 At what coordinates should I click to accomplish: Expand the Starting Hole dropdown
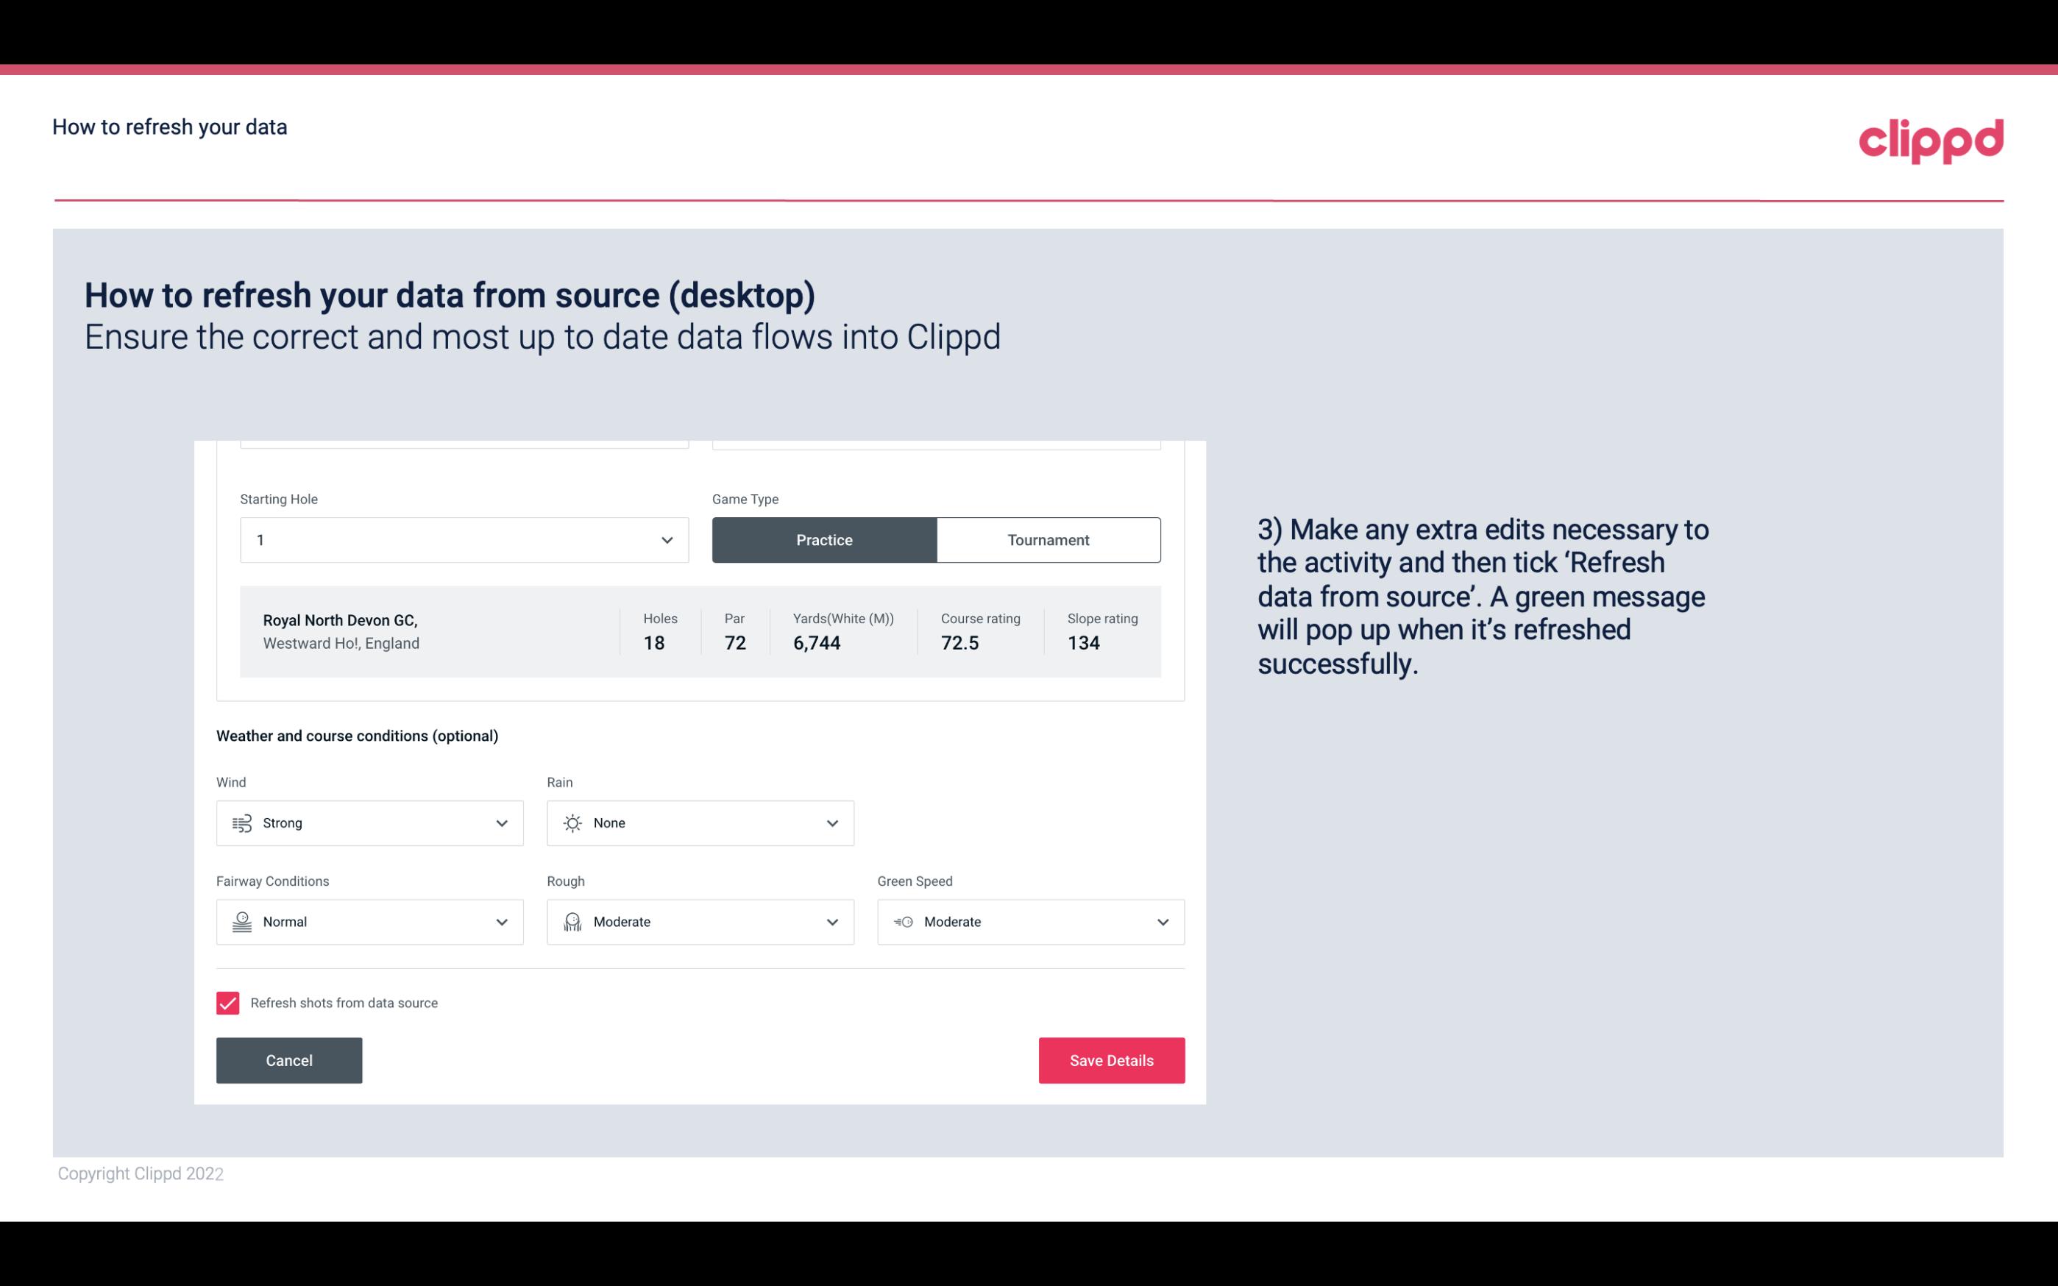tap(665, 539)
